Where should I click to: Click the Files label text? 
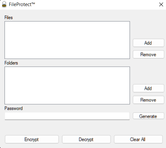pos(9,18)
